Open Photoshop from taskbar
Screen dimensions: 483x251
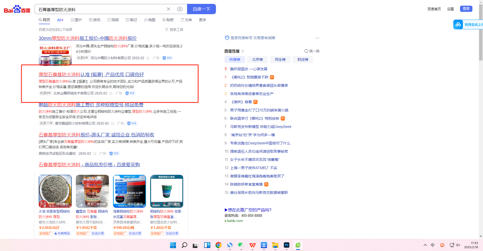click(286, 245)
